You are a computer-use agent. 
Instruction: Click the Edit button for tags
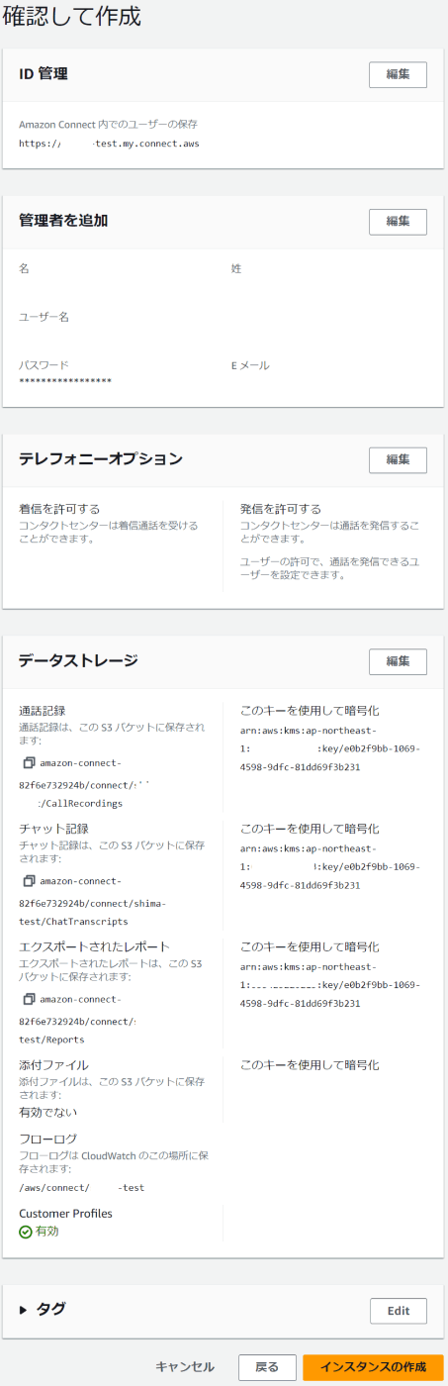point(399,1311)
